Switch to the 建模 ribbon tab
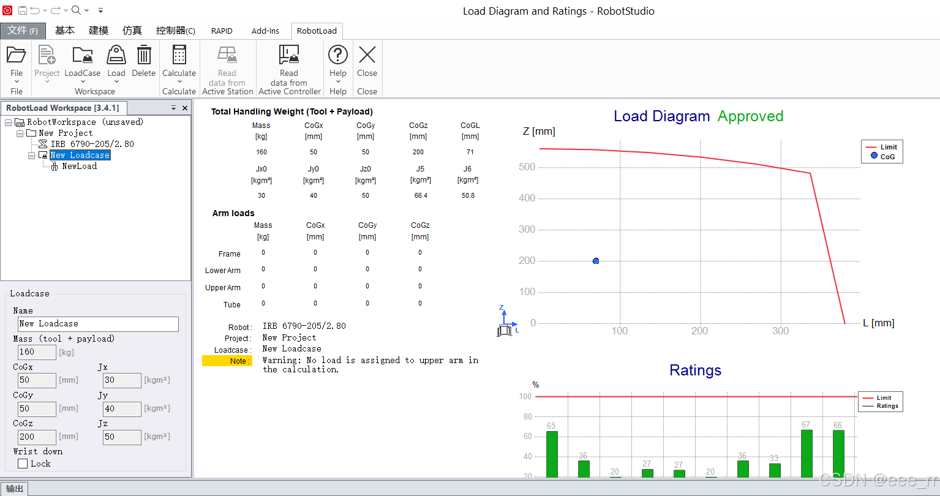 point(99,31)
